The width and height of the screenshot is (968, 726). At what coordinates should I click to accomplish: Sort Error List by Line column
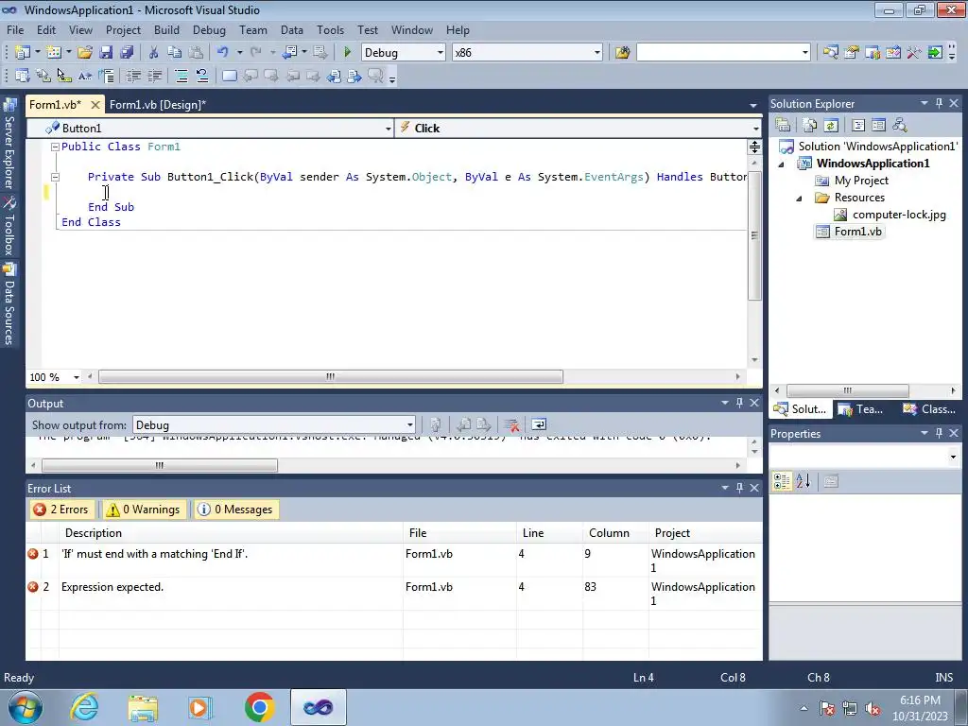click(x=549, y=533)
